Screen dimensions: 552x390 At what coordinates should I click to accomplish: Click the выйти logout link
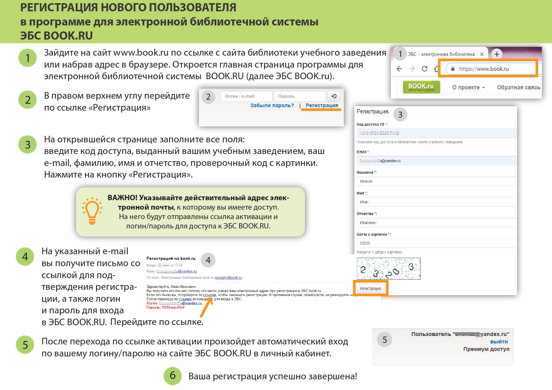[x=499, y=342]
